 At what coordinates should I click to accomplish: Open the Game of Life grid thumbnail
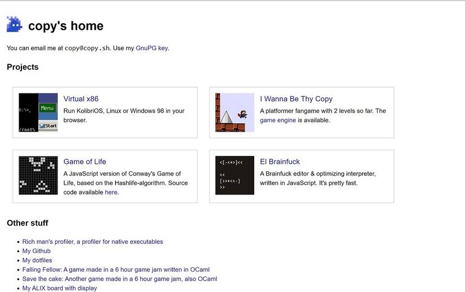[x=38, y=176]
